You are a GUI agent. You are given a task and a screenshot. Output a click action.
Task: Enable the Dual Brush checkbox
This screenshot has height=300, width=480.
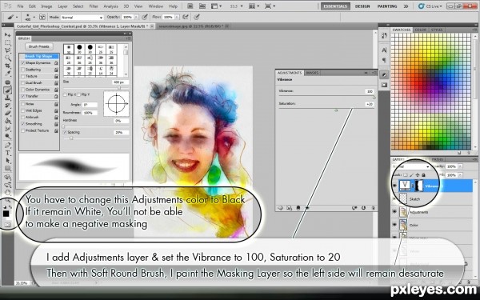pyautogui.click(x=22, y=83)
